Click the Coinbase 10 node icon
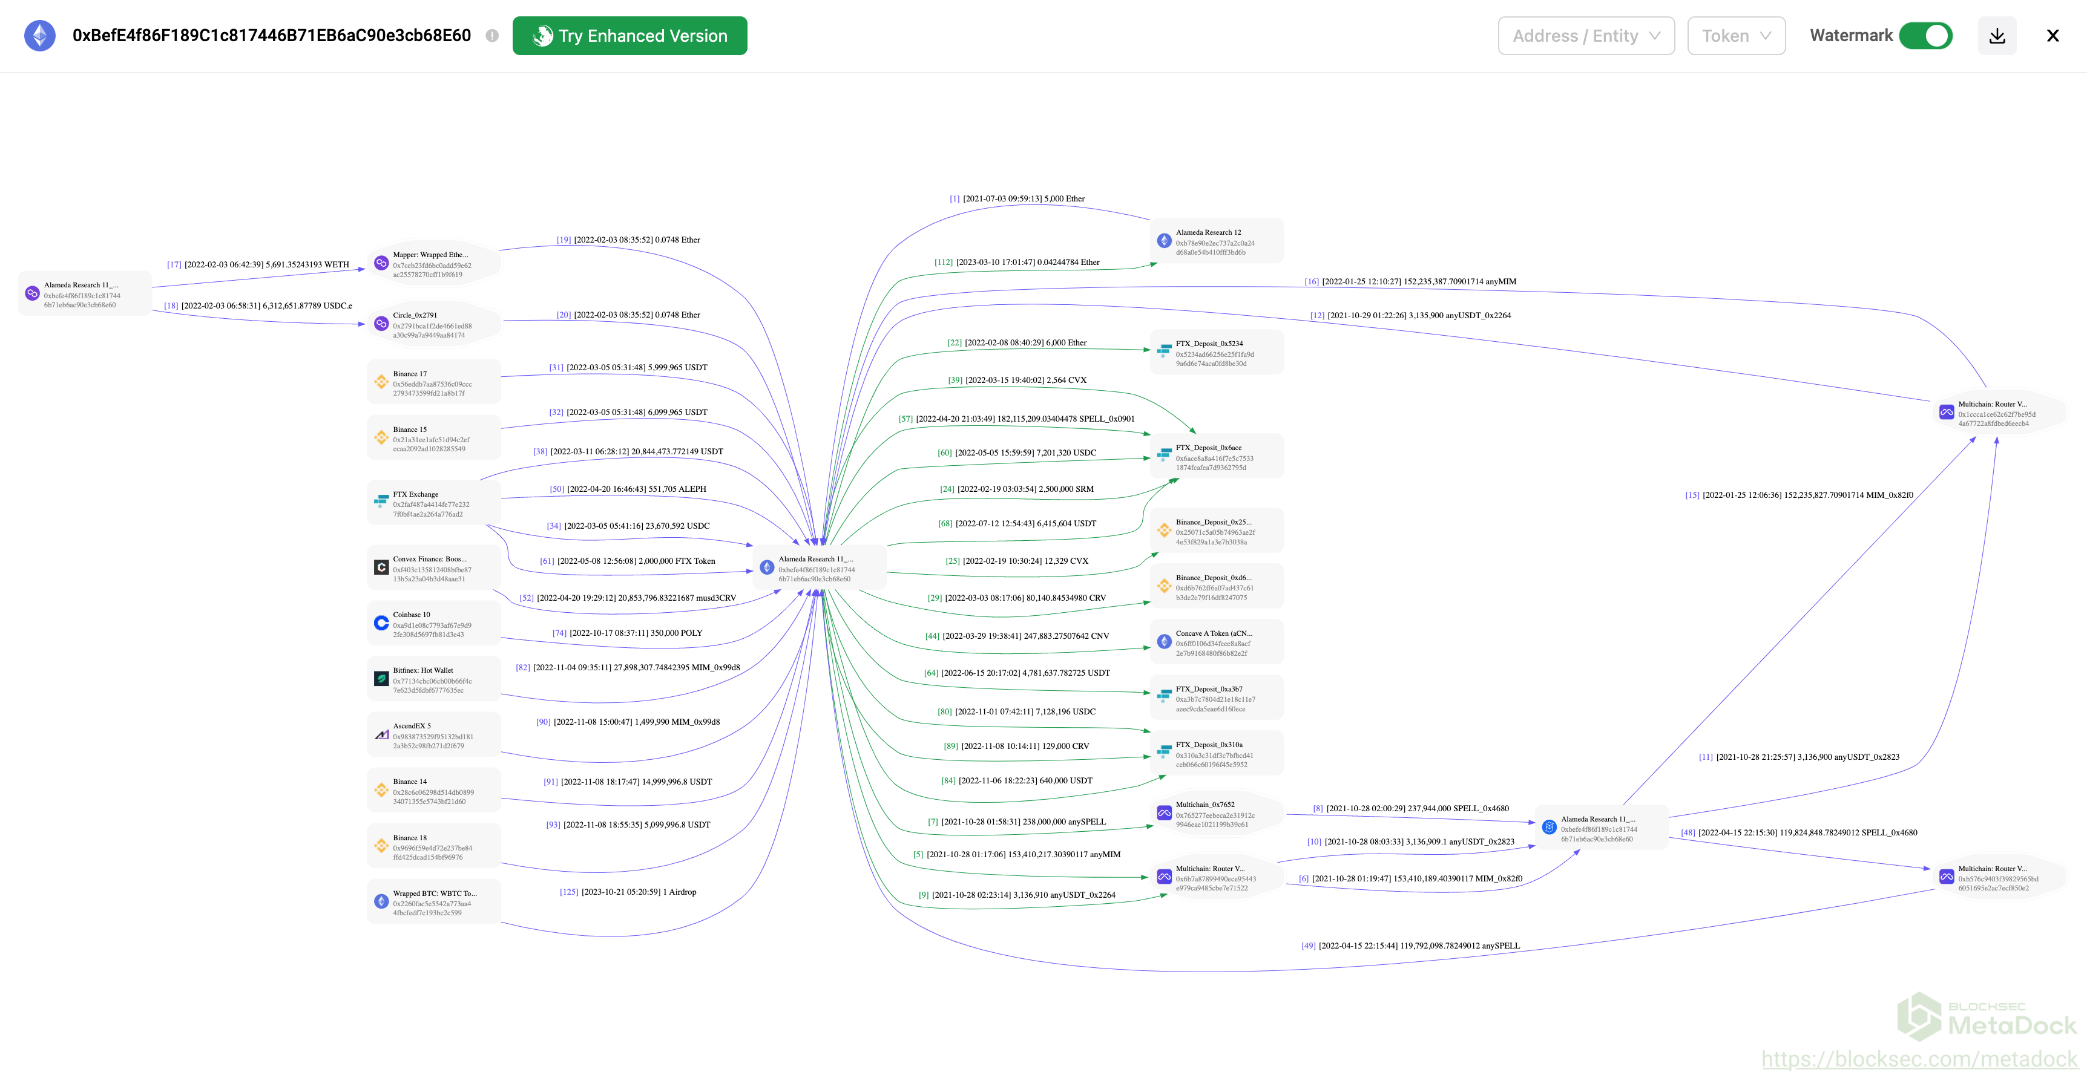The image size is (2087, 1078). [x=381, y=623]
